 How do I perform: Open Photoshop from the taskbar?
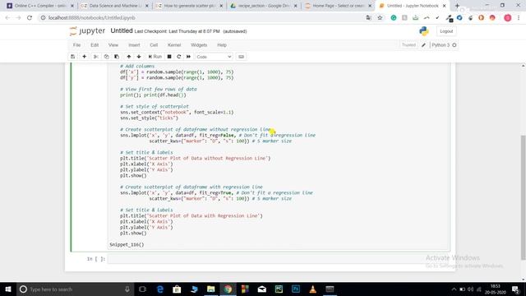[x=296, y=289]
